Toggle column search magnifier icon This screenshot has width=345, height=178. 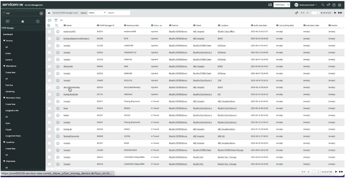pyautogui.click(x=56, y=25)
